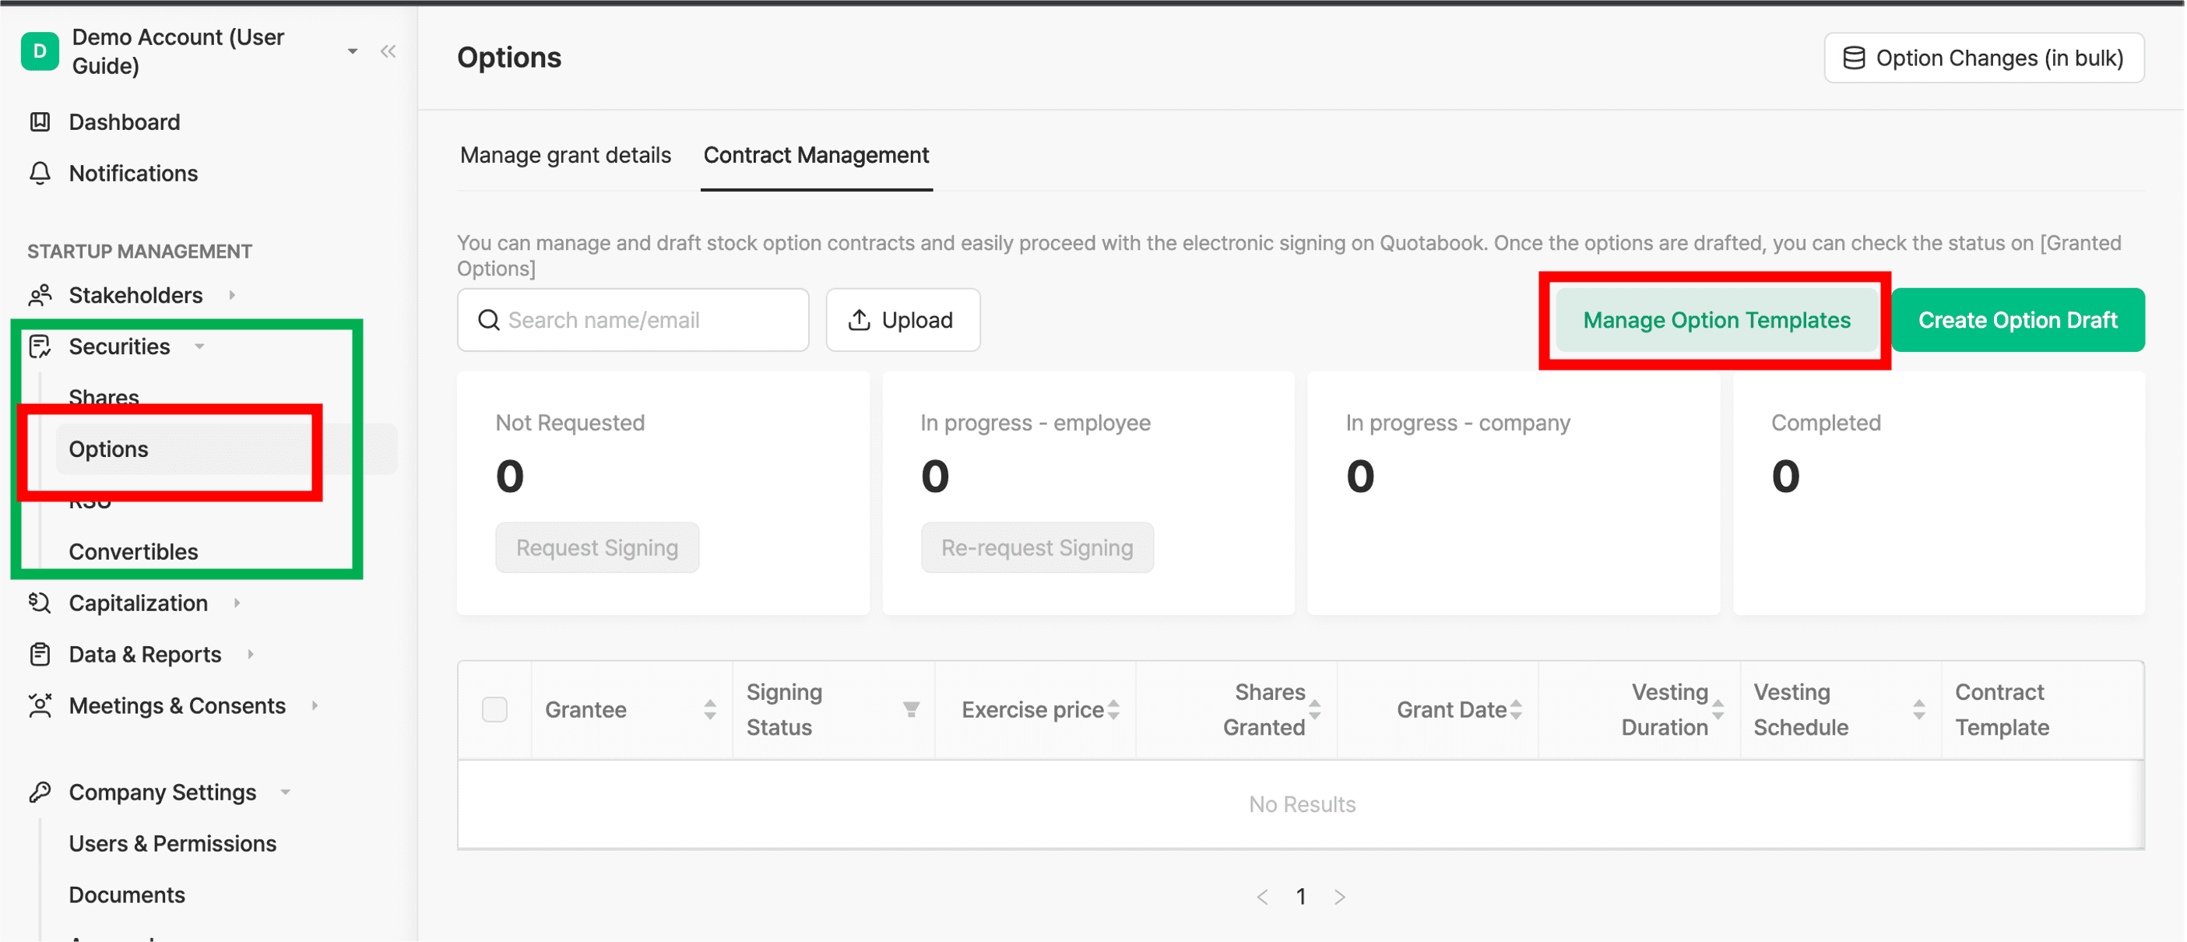Image resolution: width=2187 pixels, height=942 pixels.
Task: Open the Signing Status filter icon
Action: click(x=911, y=709)
